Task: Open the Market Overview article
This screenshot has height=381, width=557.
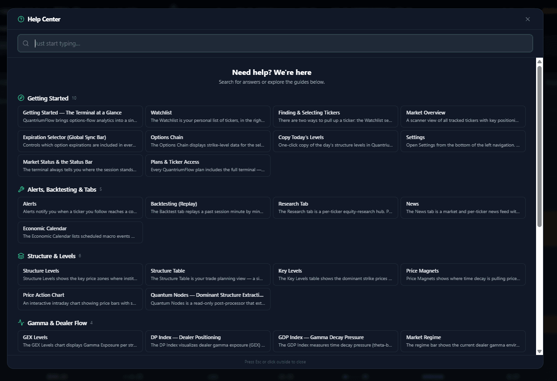Action: click(463, 116)
